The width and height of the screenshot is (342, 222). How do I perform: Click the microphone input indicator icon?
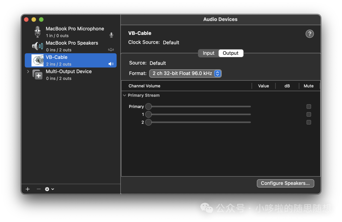[x=111, y=35]
